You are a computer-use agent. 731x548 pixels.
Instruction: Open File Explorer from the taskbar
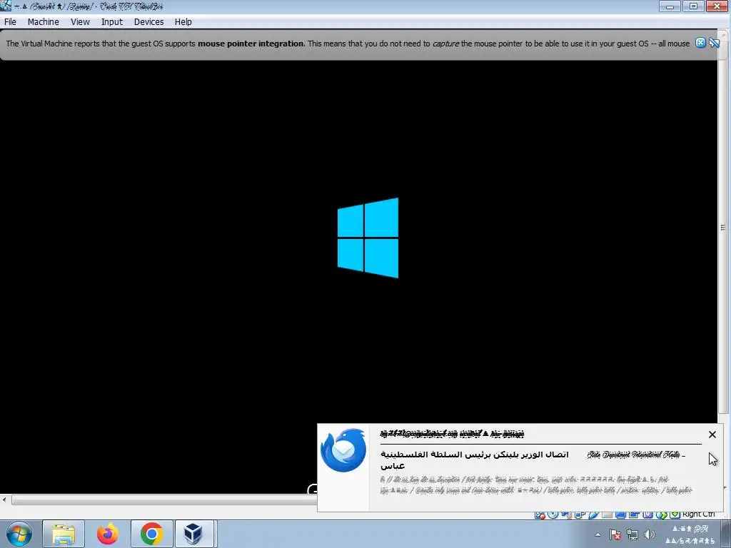(64, 534)
